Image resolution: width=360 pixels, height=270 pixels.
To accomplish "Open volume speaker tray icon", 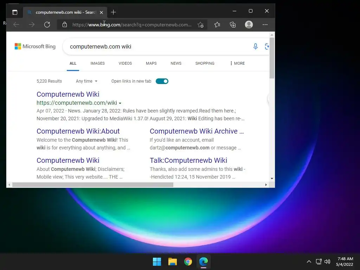I will click(x=327, y=262).
